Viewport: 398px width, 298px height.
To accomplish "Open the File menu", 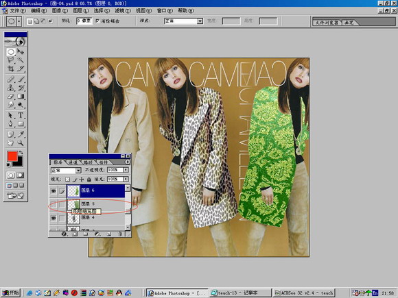I will tap(18, 11).
